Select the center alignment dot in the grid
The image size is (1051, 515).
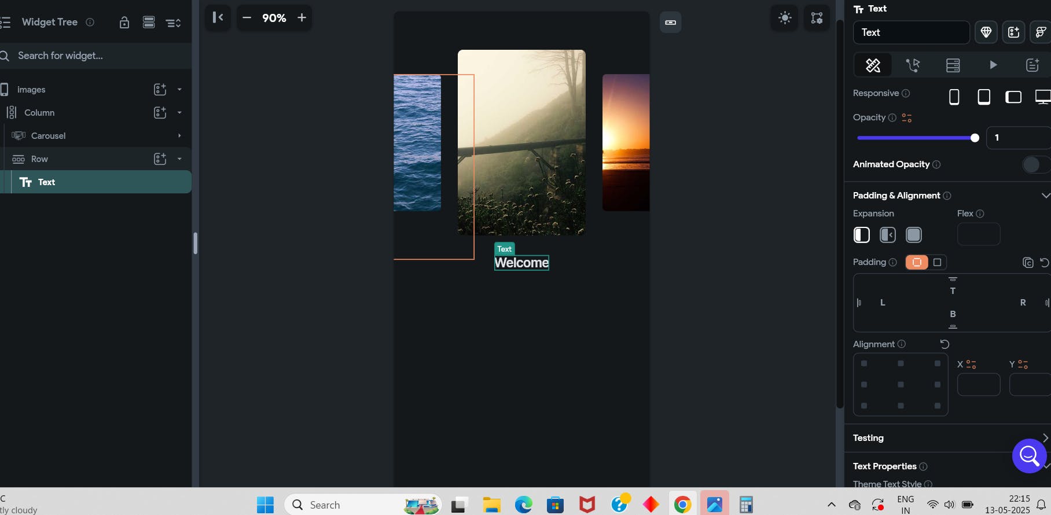point(901,385)
